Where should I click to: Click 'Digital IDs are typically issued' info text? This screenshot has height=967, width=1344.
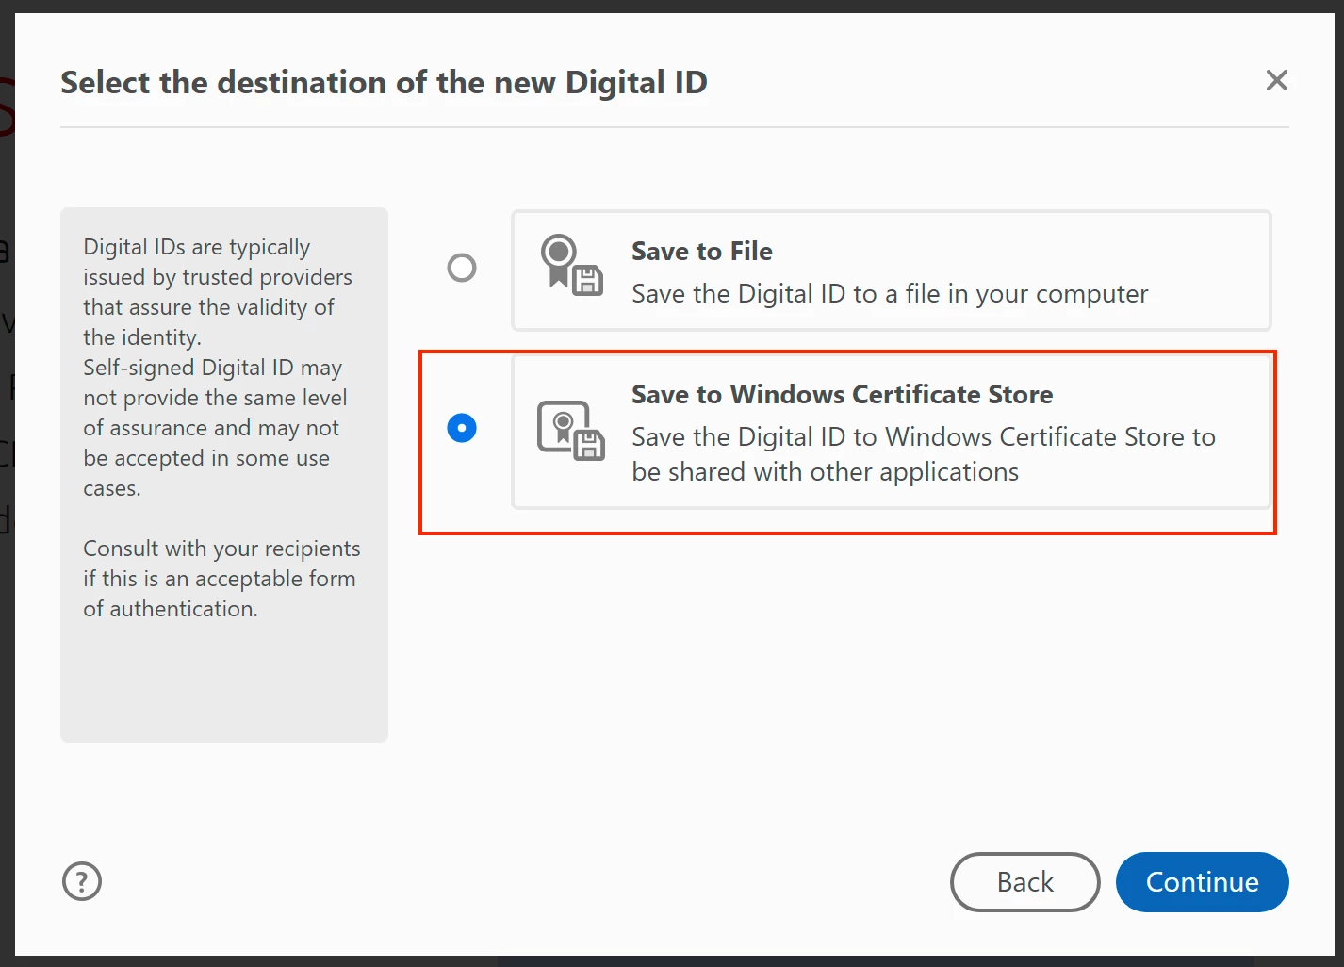click(218, 292)
